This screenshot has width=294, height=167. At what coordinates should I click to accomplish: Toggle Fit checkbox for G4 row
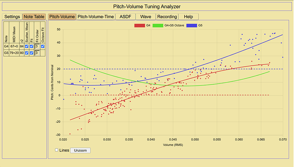pyautogui.click(x=32, y=46)
